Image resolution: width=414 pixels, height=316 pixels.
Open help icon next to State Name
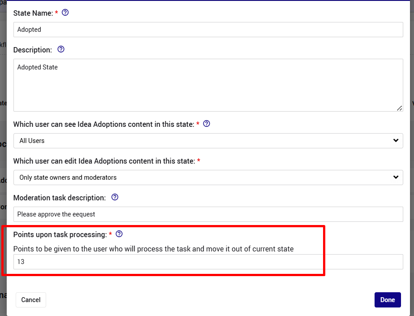[x=65, y=13]
